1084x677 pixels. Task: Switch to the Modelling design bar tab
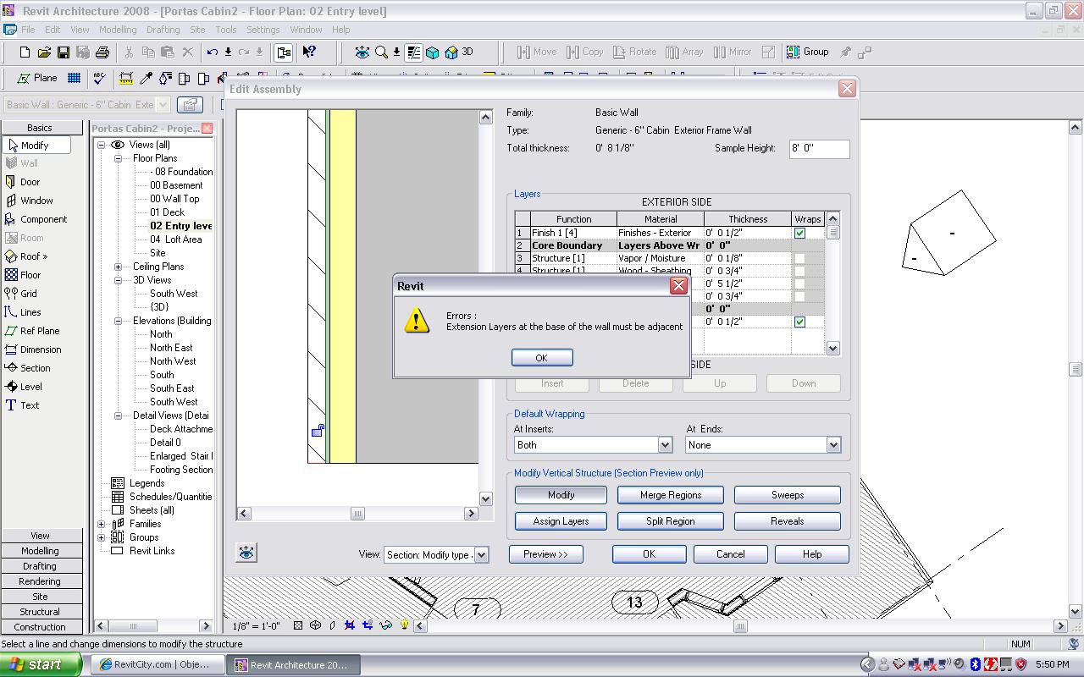[x=40, y=551]
